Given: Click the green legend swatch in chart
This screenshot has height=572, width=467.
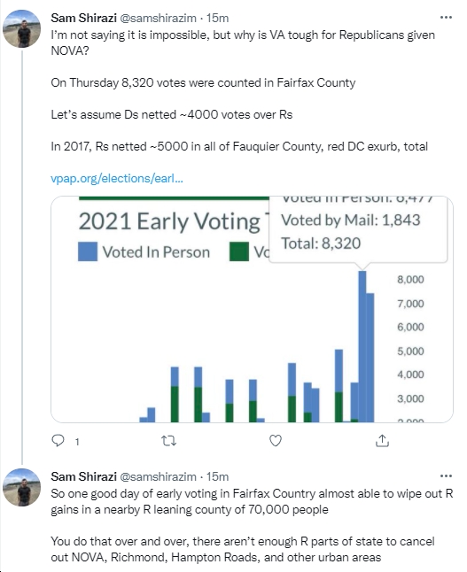Looking at the screenshot, I should [239, 251].
